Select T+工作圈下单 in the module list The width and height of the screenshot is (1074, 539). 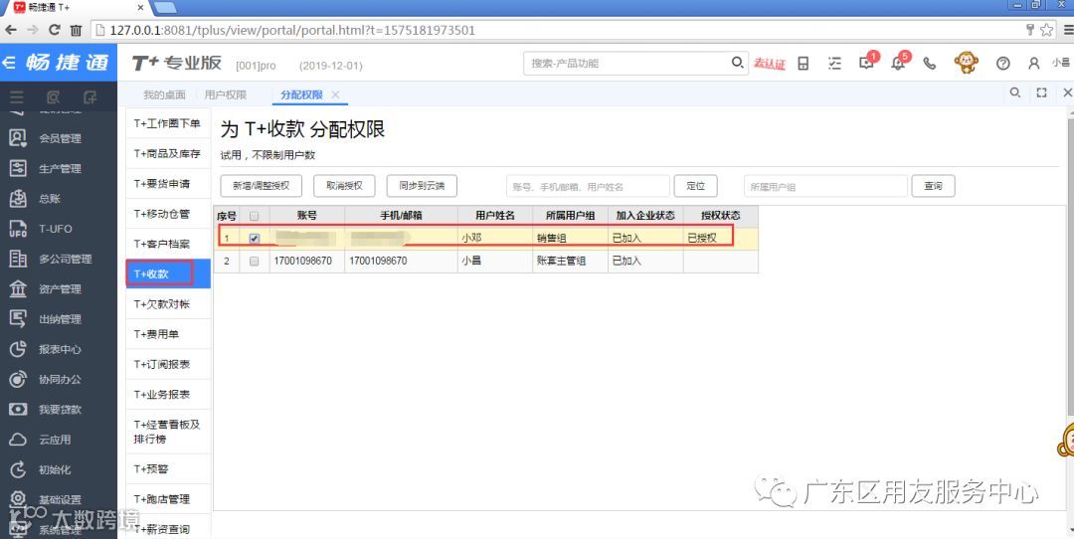click(168, 123)
